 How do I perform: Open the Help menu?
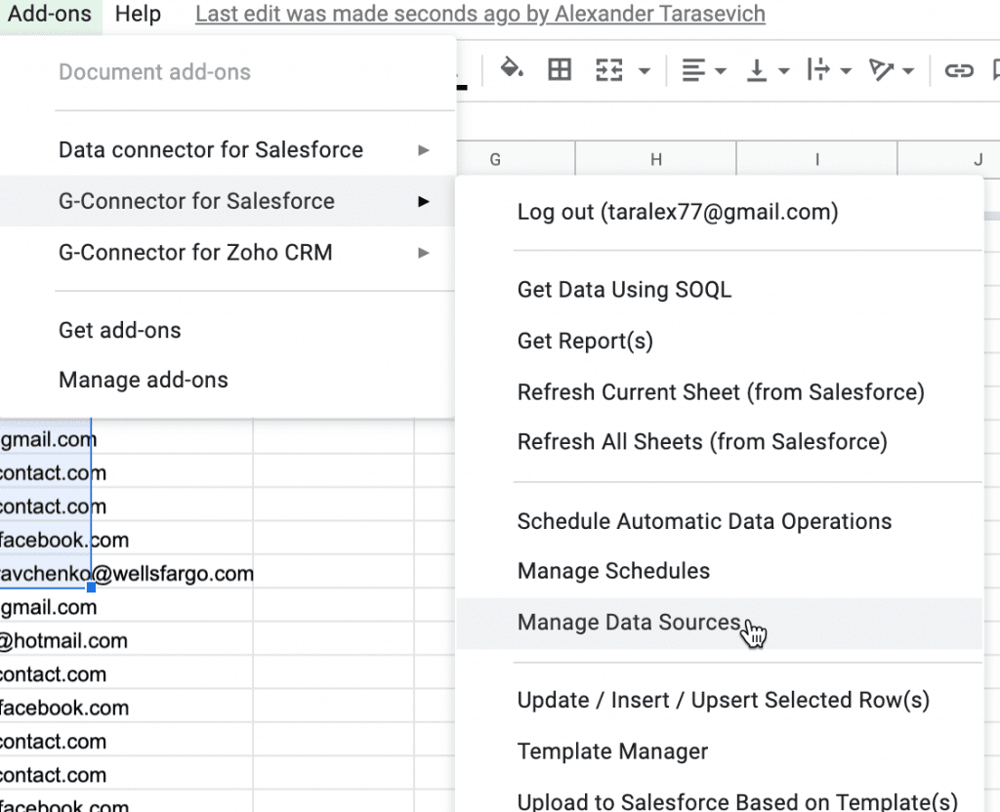pos(138,14)
